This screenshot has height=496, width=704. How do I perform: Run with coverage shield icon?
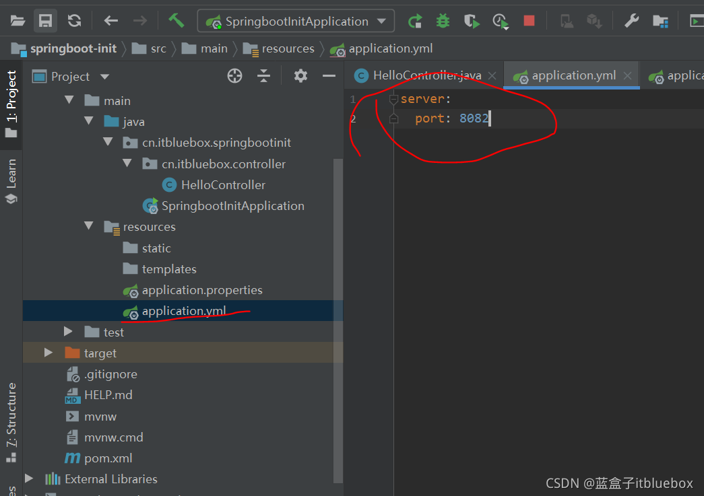pos(472,21)
